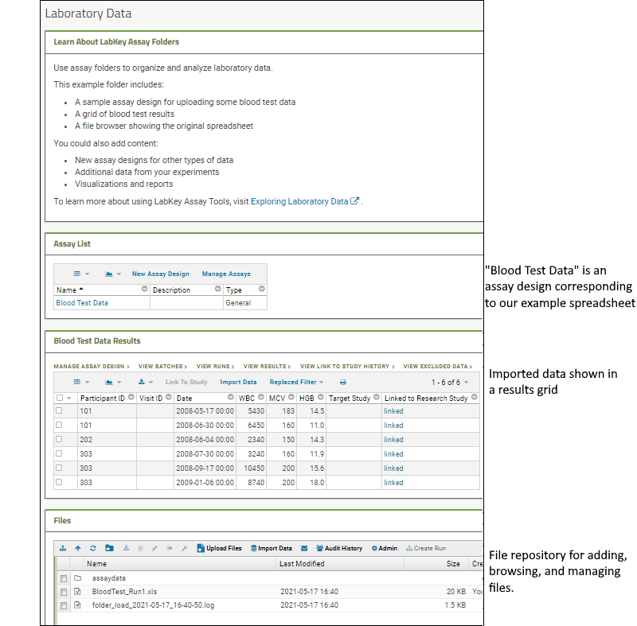Open the Replaced Filter dropdown
637x626 pixels.
coord(296,382)
